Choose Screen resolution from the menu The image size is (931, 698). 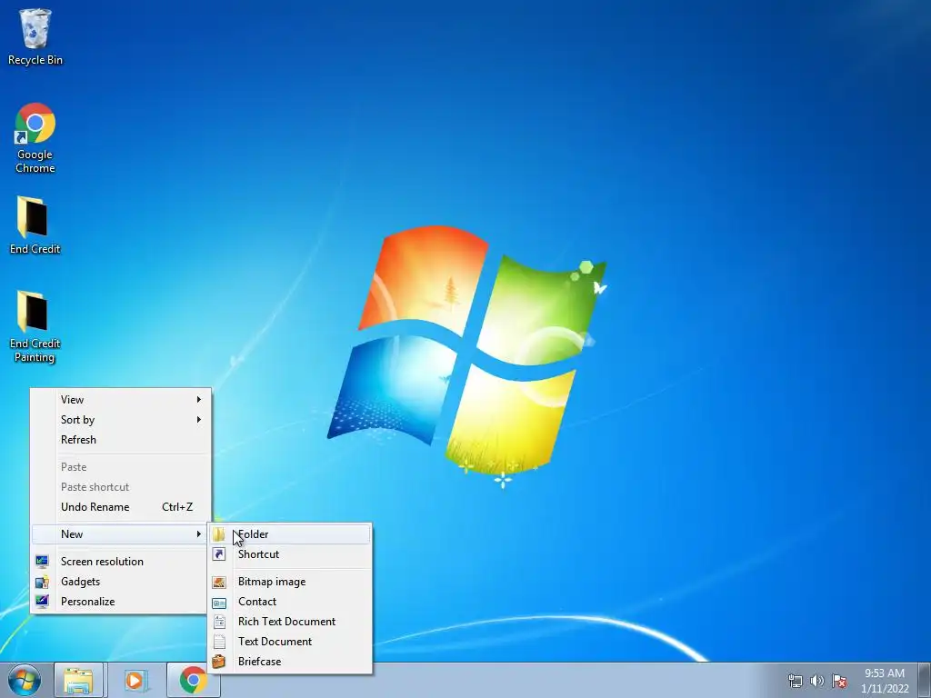pyautogui.click(x=121, y=562)
